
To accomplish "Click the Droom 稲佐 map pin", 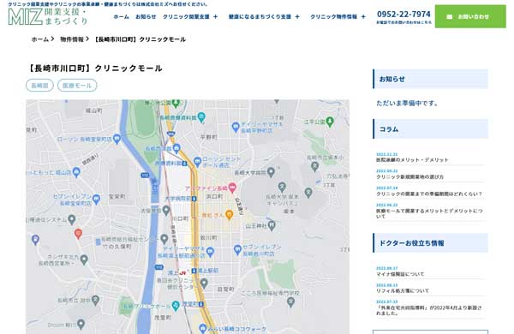I will (81, 325).
